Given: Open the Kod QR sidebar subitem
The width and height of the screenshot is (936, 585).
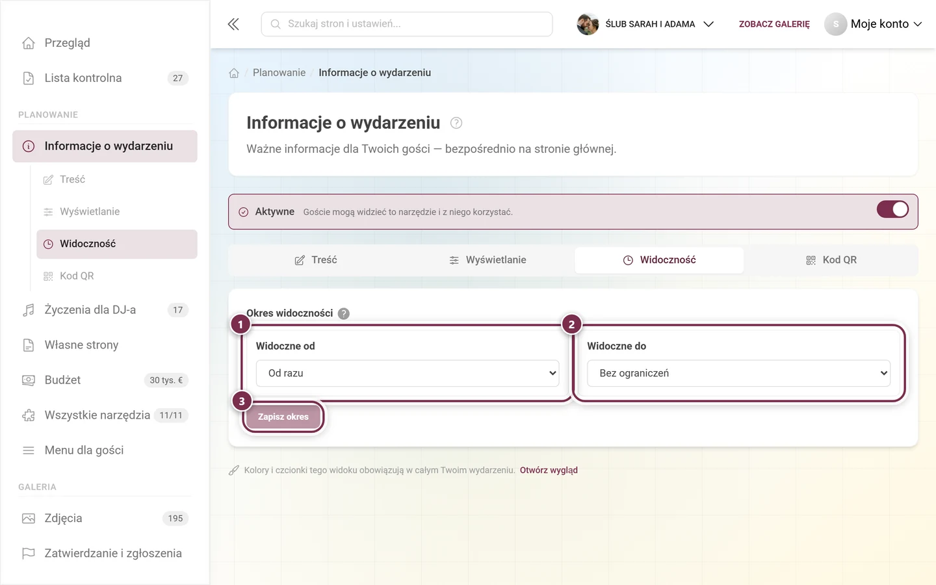Looking at the screenshot, I should tap(117, 276).
